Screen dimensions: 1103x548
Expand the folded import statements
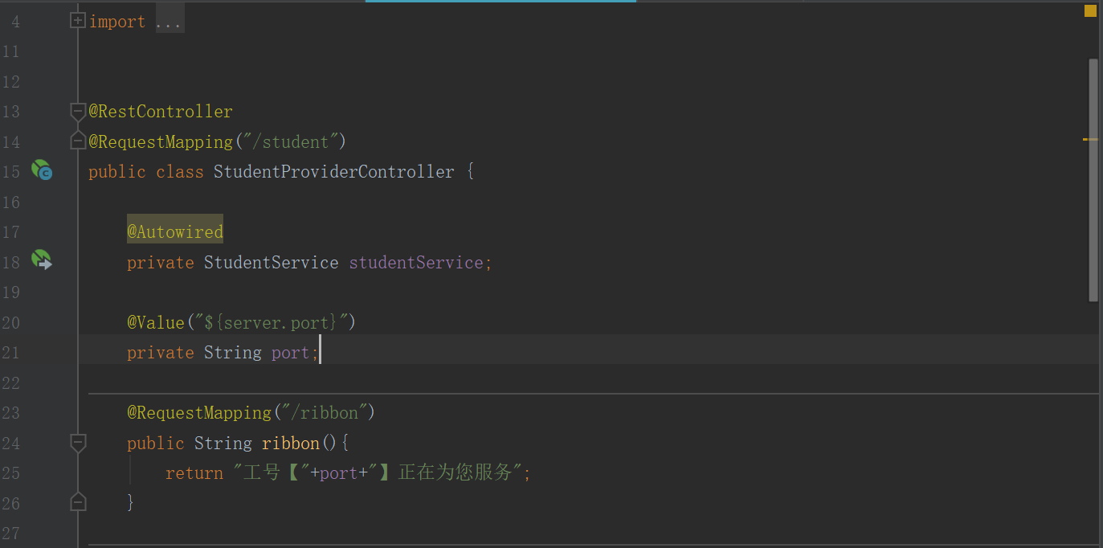[x=78, y=21]
